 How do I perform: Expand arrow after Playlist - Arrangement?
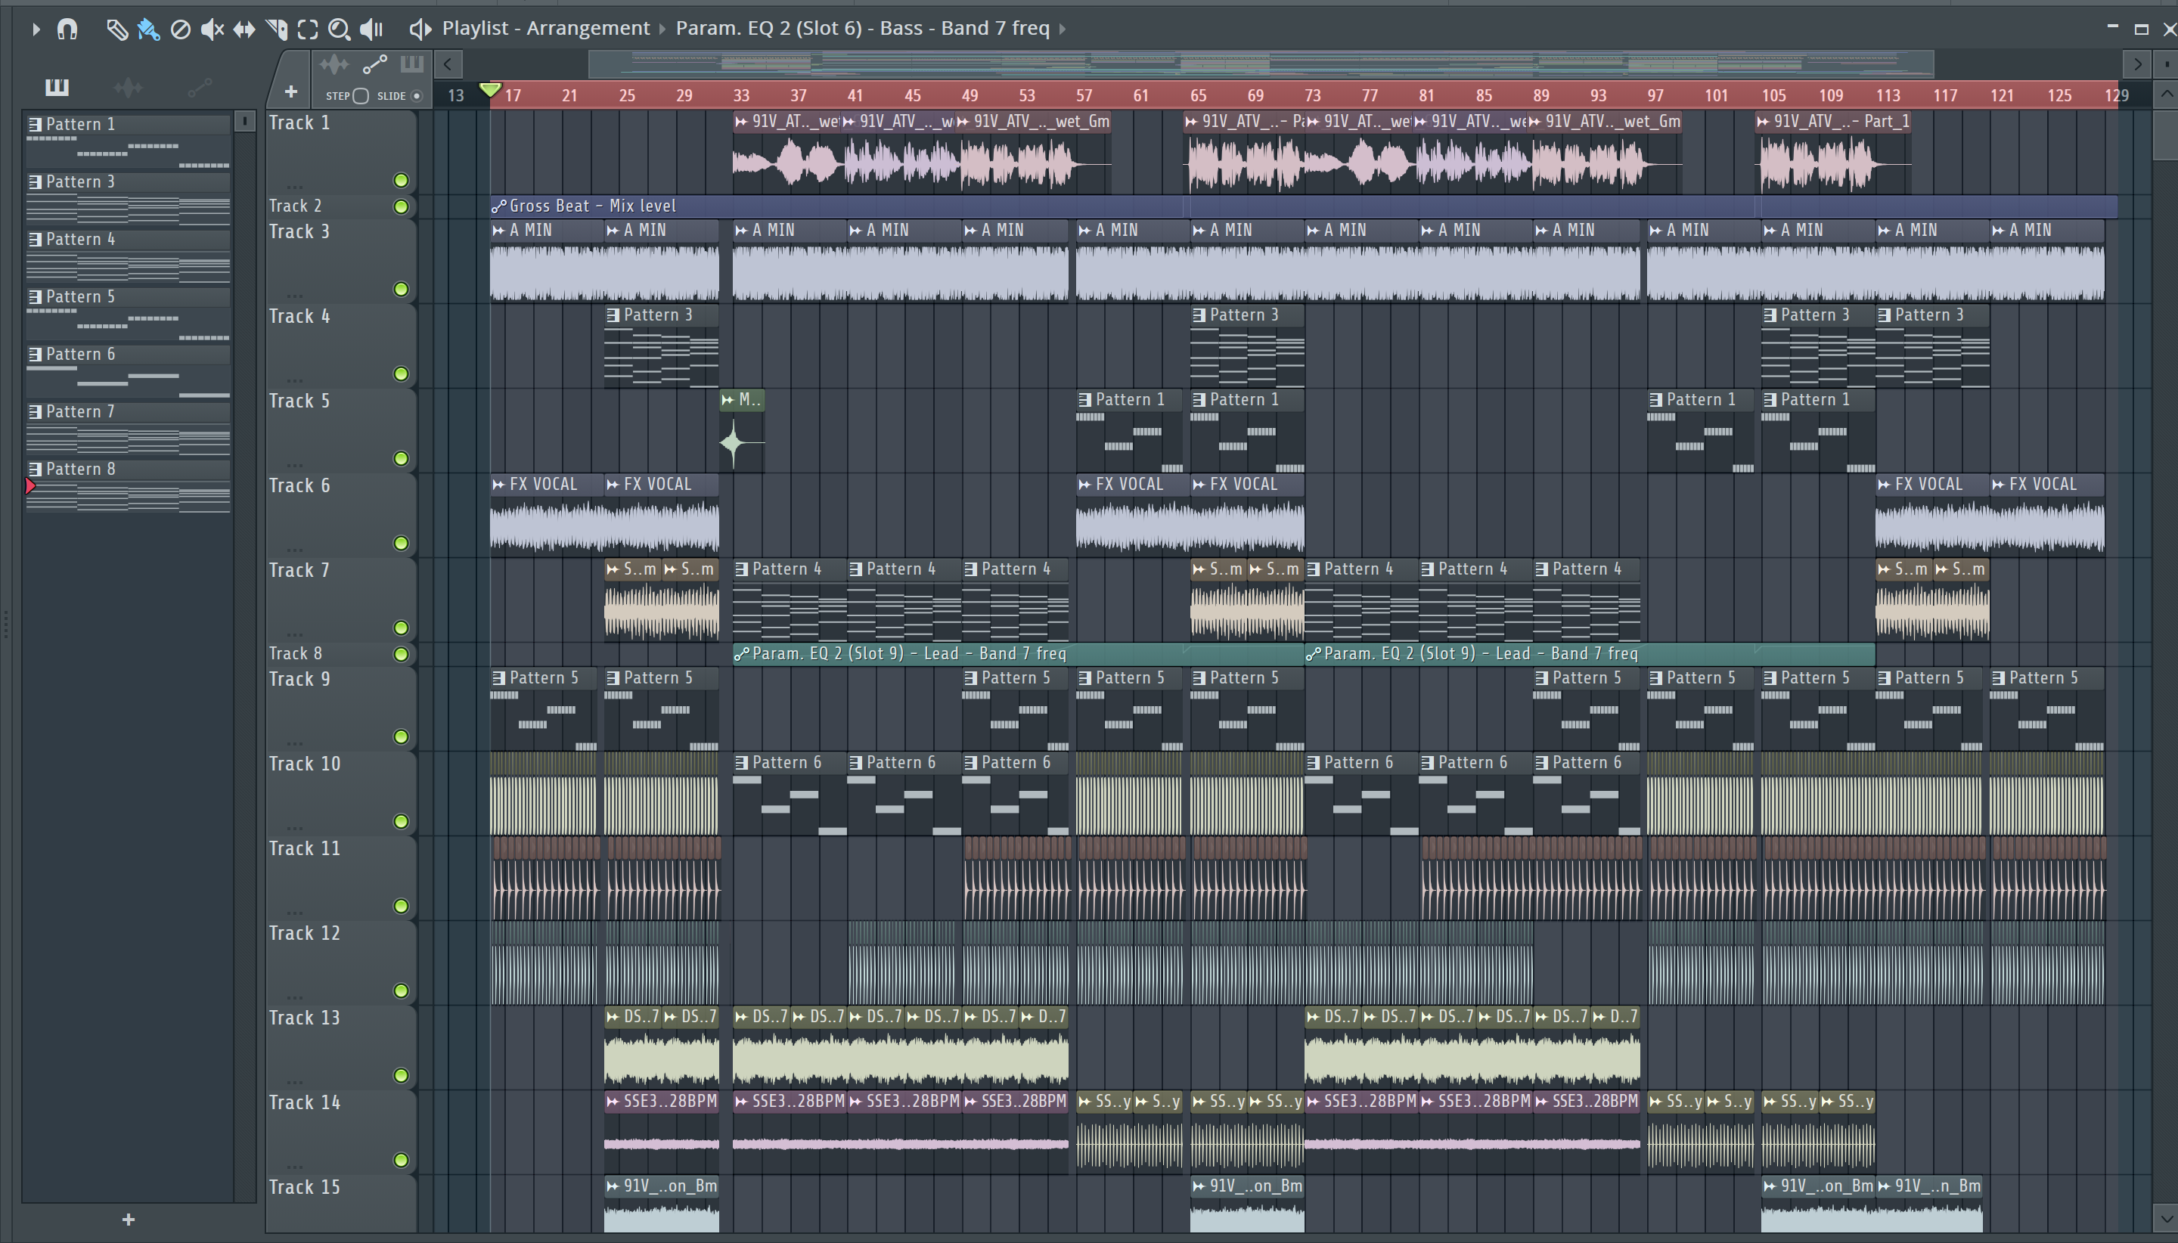[x=662, y=29]
